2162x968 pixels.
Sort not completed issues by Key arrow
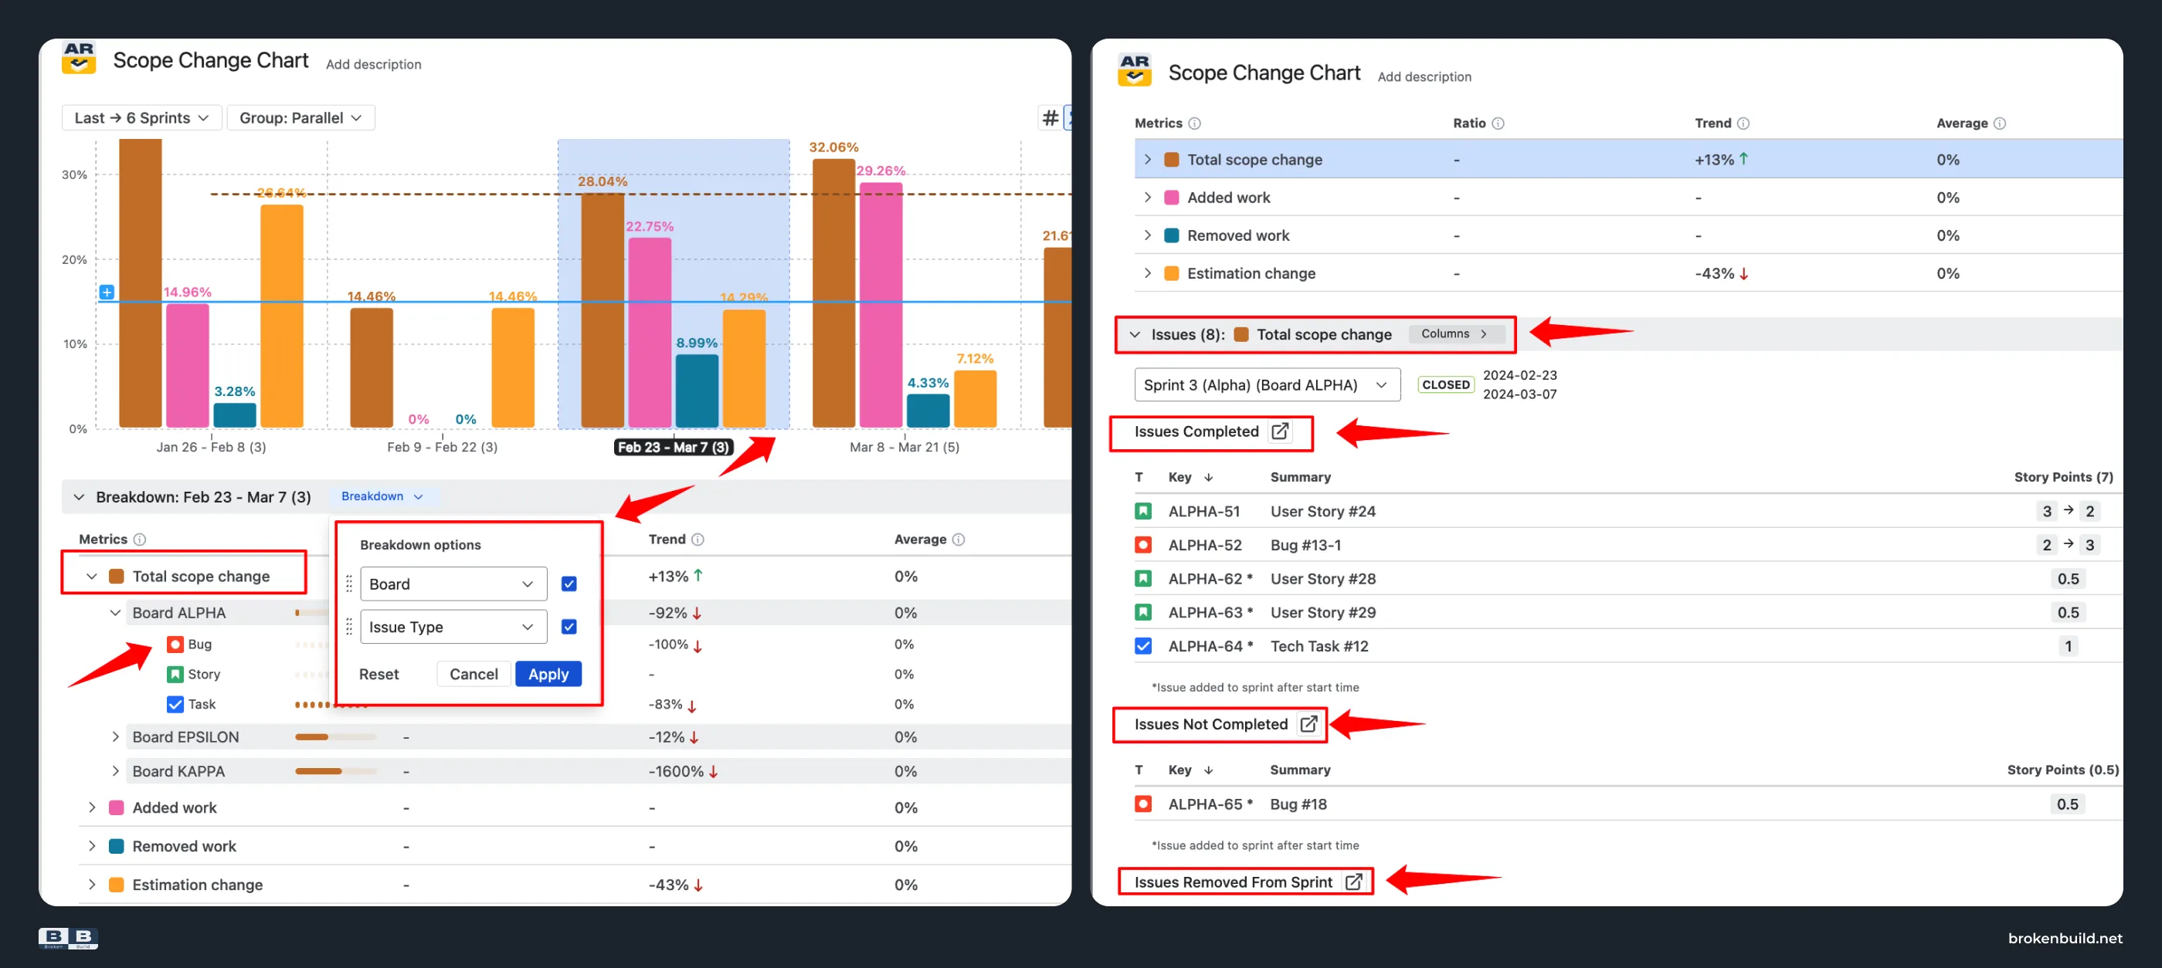point(1209,770)
